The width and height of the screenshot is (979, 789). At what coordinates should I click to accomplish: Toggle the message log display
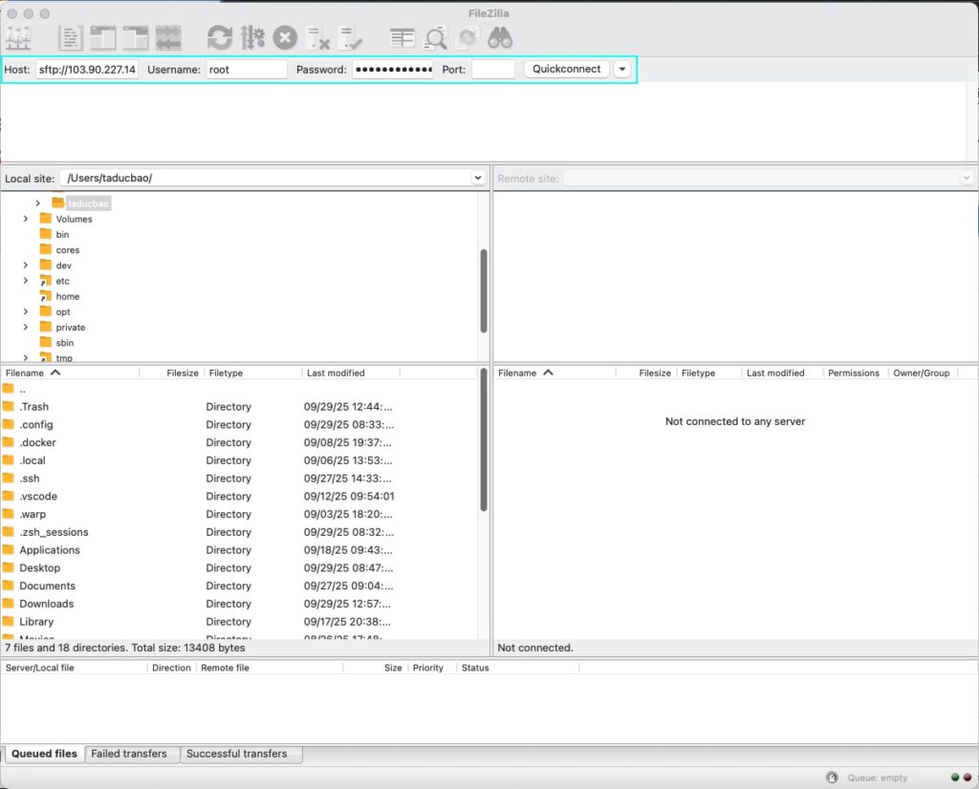click(71, 37)
